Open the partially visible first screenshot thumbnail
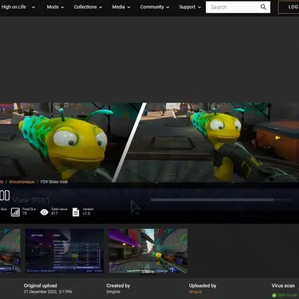The width and height of the screenshot is (299, 299). 10,251
